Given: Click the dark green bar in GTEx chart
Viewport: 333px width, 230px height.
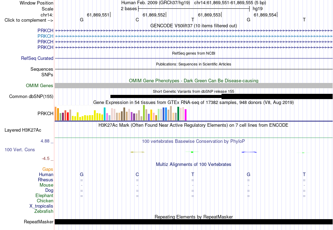Looking at the screenshot, I should (178, 114).
